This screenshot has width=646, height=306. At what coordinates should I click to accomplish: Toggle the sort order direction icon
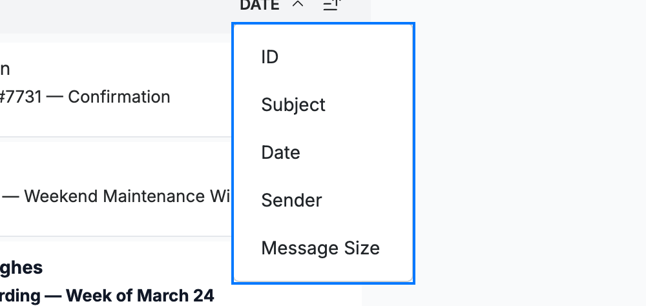click(332, 5)
